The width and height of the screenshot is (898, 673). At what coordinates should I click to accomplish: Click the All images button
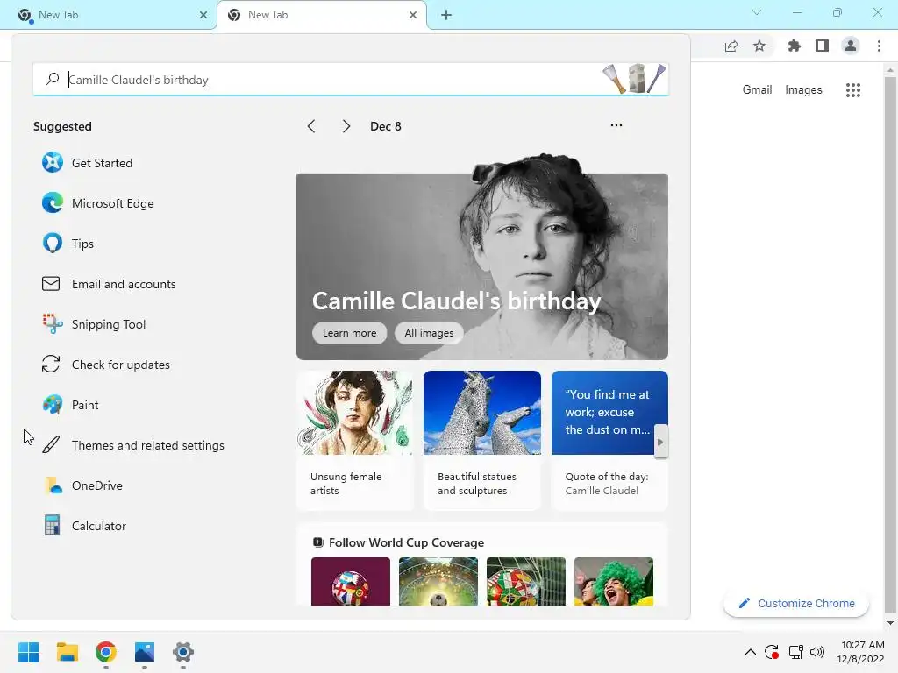point(429,332)
